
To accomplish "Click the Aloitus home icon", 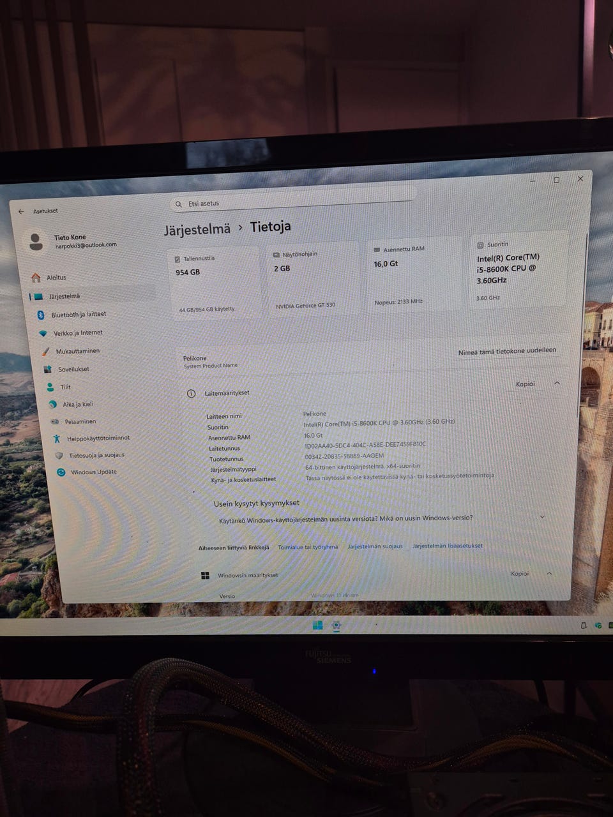I will coord(36,278).
